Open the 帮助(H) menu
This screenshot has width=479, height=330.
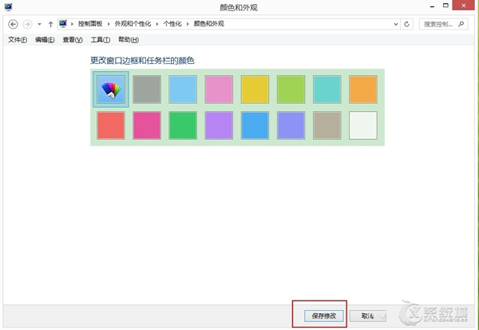point(129,40)
